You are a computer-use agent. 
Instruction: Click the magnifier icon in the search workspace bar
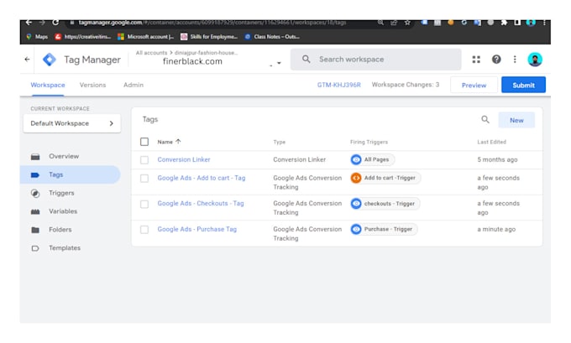306,60
